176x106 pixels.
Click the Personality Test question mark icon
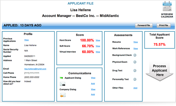pos(135,79)
